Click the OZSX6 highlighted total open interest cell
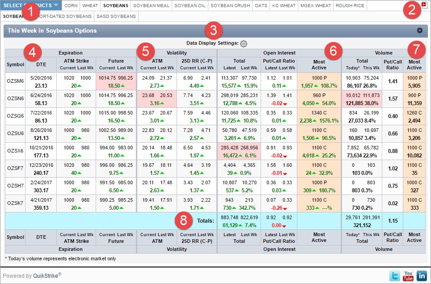This screenshot has width=431, height=284. coord(239,151)
